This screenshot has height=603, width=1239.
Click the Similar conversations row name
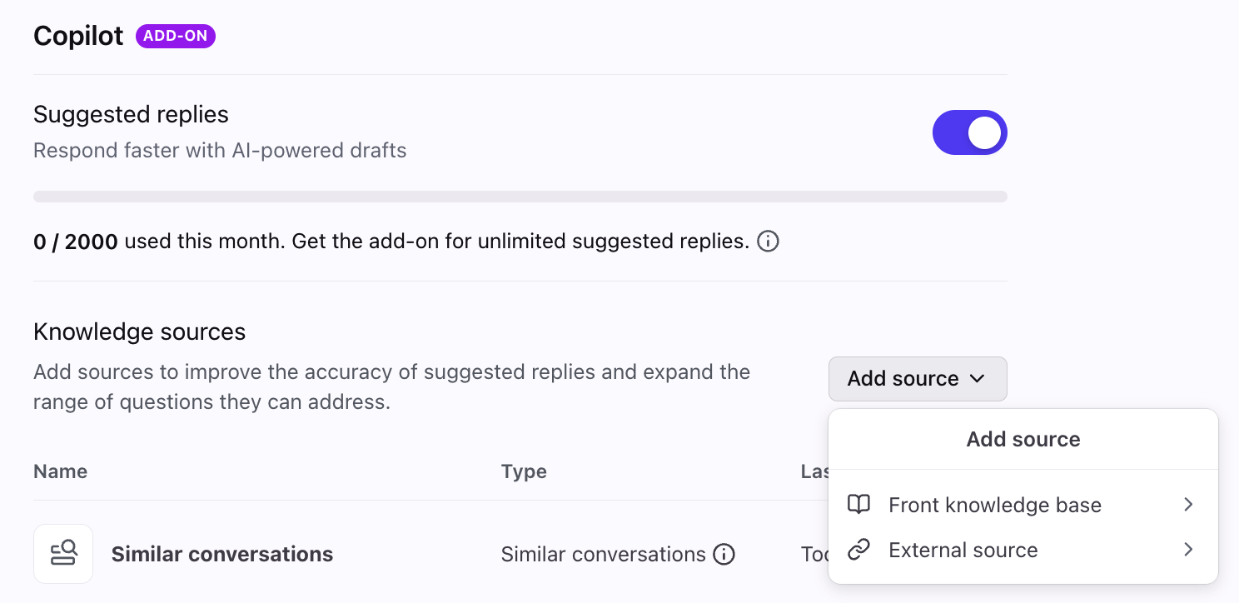(222, 554)
